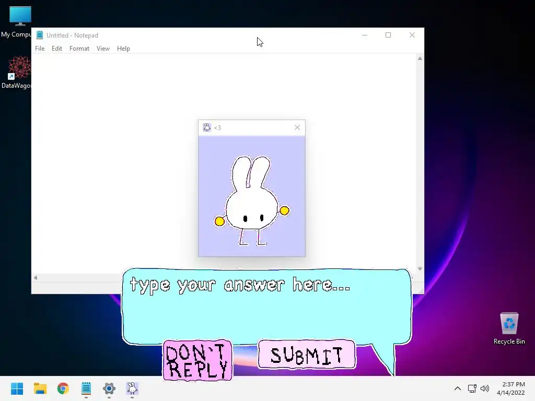Open the View menu in Notepad
Screen dimensions: 535x401
click(x=103, y=49)
